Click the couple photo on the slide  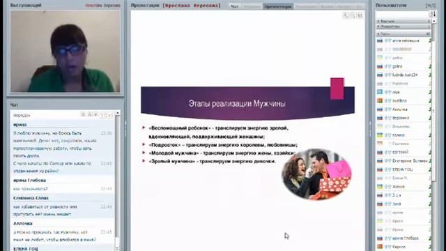316,174
